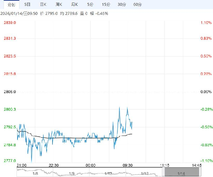Viewport: 213px width, 177px height.
Task: Jump to 1/8 in the overview timeline
Action: pyautogui.click(x=35, y=174)
